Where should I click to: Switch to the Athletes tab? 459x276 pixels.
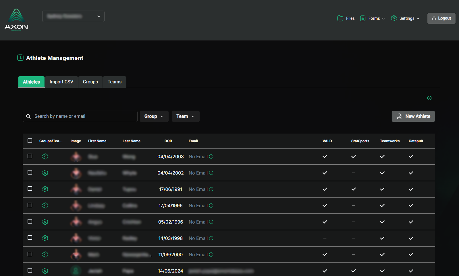(31, 82)
